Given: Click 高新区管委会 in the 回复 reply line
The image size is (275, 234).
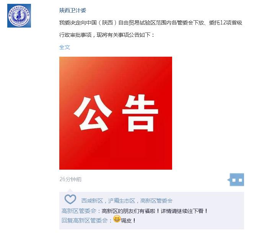Looking at the screenshot, I should click(x=90, y=220).
